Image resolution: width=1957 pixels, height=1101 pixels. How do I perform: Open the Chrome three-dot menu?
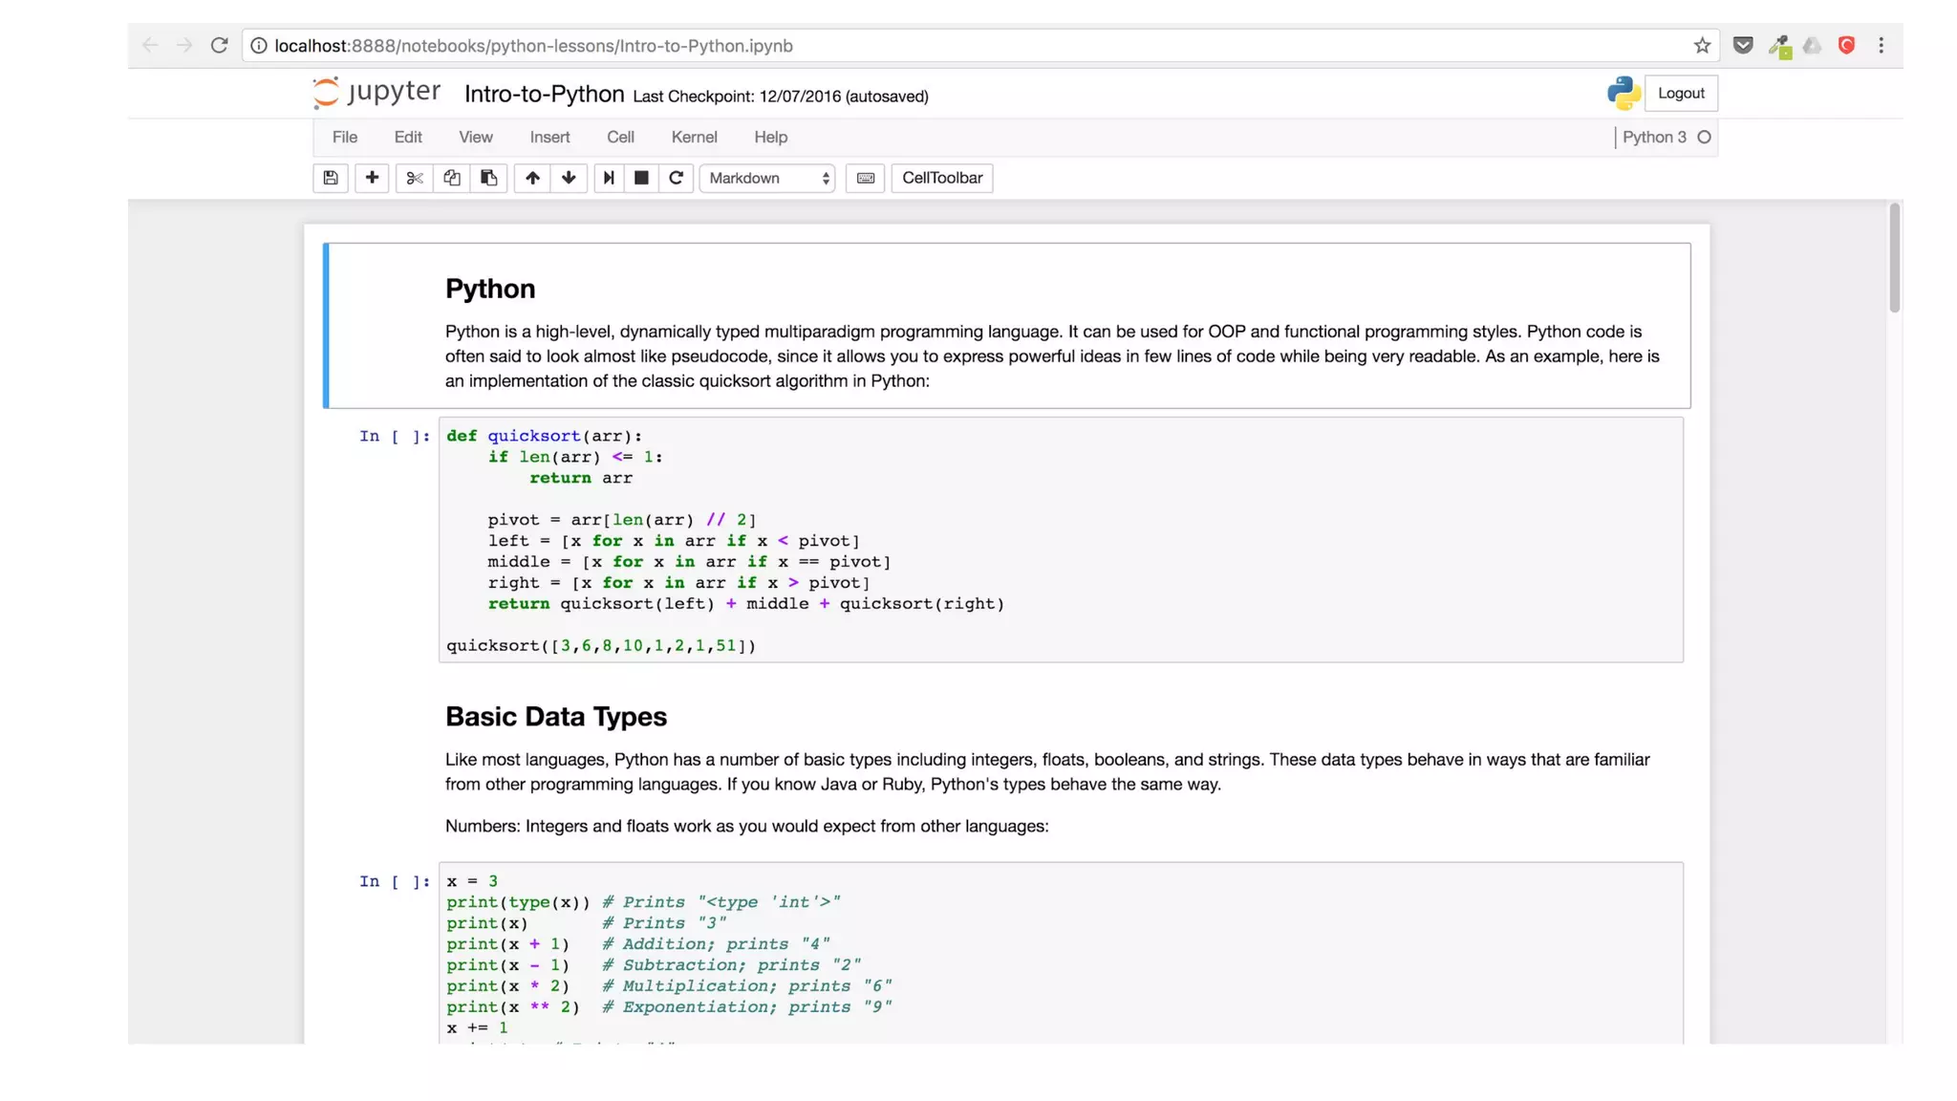(x=1881, y=45)
